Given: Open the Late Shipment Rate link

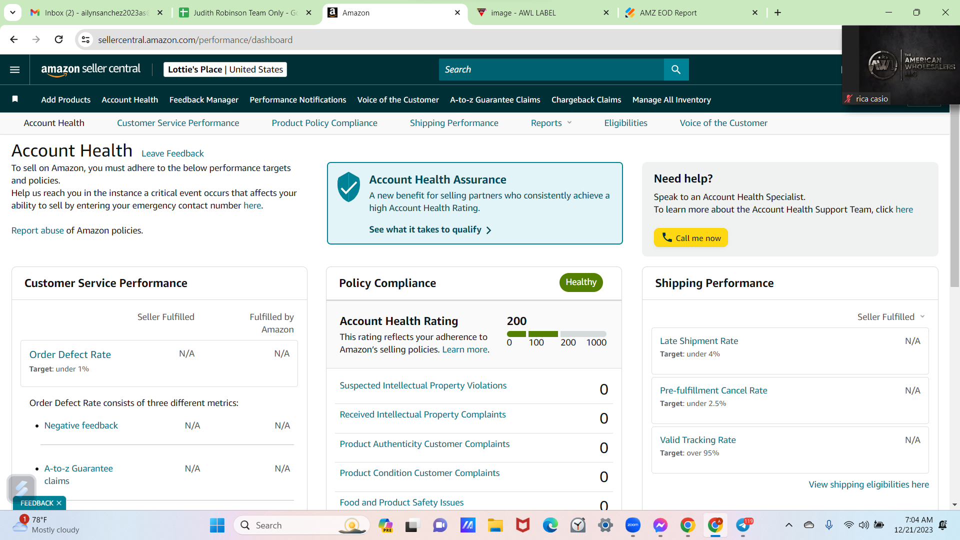Looking at the screenshot, I should [x=699, y=341].
